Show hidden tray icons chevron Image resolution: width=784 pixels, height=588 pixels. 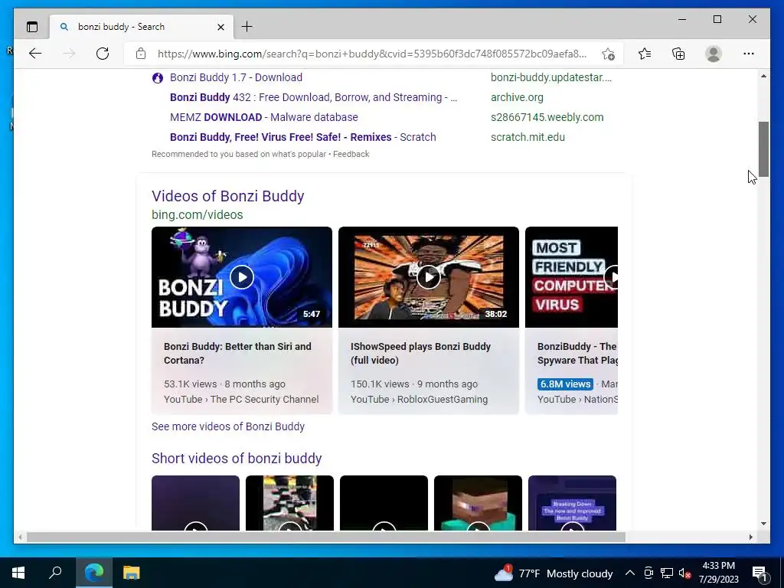[x=630, y=573]
